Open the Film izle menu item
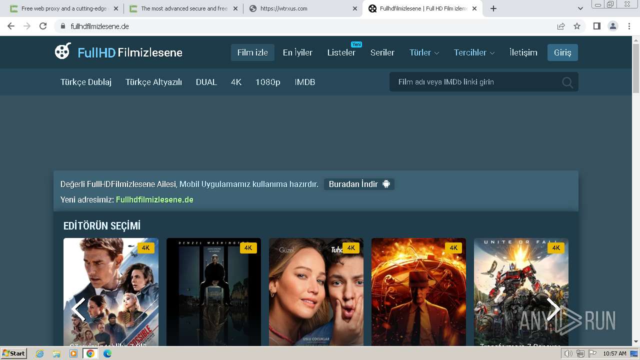Viewport: 640px width, 360px height. pyautogui.click(x=252, y=52)
